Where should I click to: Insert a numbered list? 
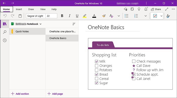coord(136,16)
